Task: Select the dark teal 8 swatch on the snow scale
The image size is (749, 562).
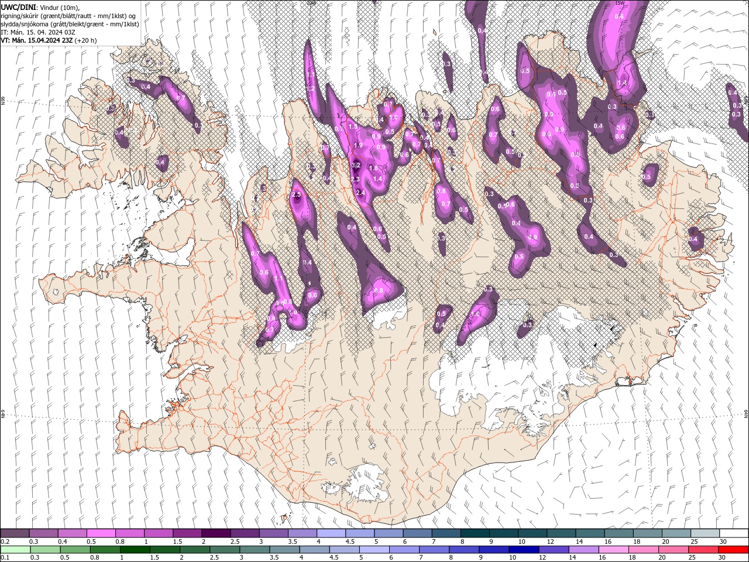Action: 475,533
